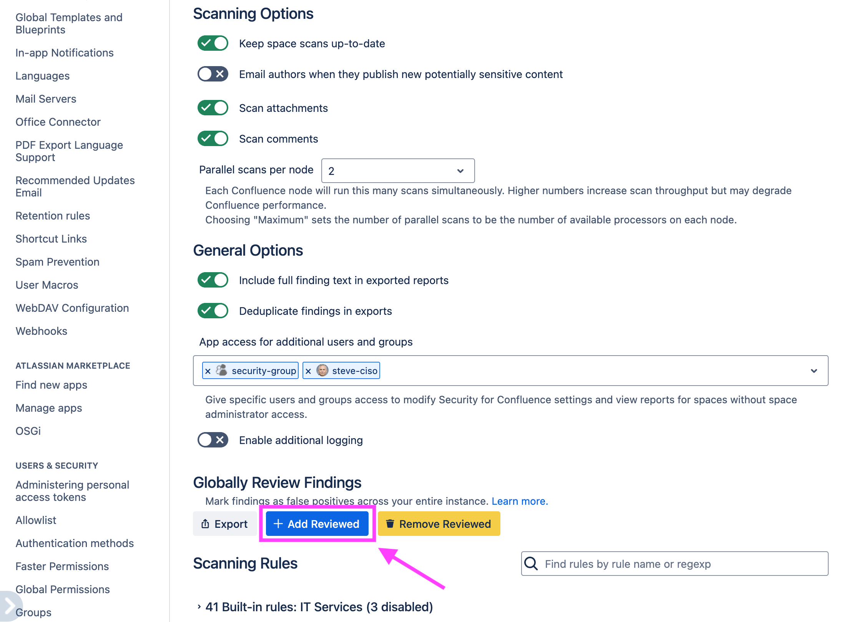Click the magnifier icon in rules search box
The height and width of the screenshot is (622, 844).
pyautogui.click(x=531, y=564)
